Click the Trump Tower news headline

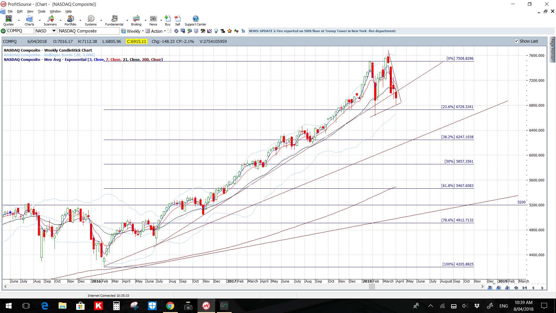(322, 31)
